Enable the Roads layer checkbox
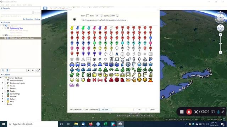This screenshot has width=227, height=127. (x=5, y=91)
